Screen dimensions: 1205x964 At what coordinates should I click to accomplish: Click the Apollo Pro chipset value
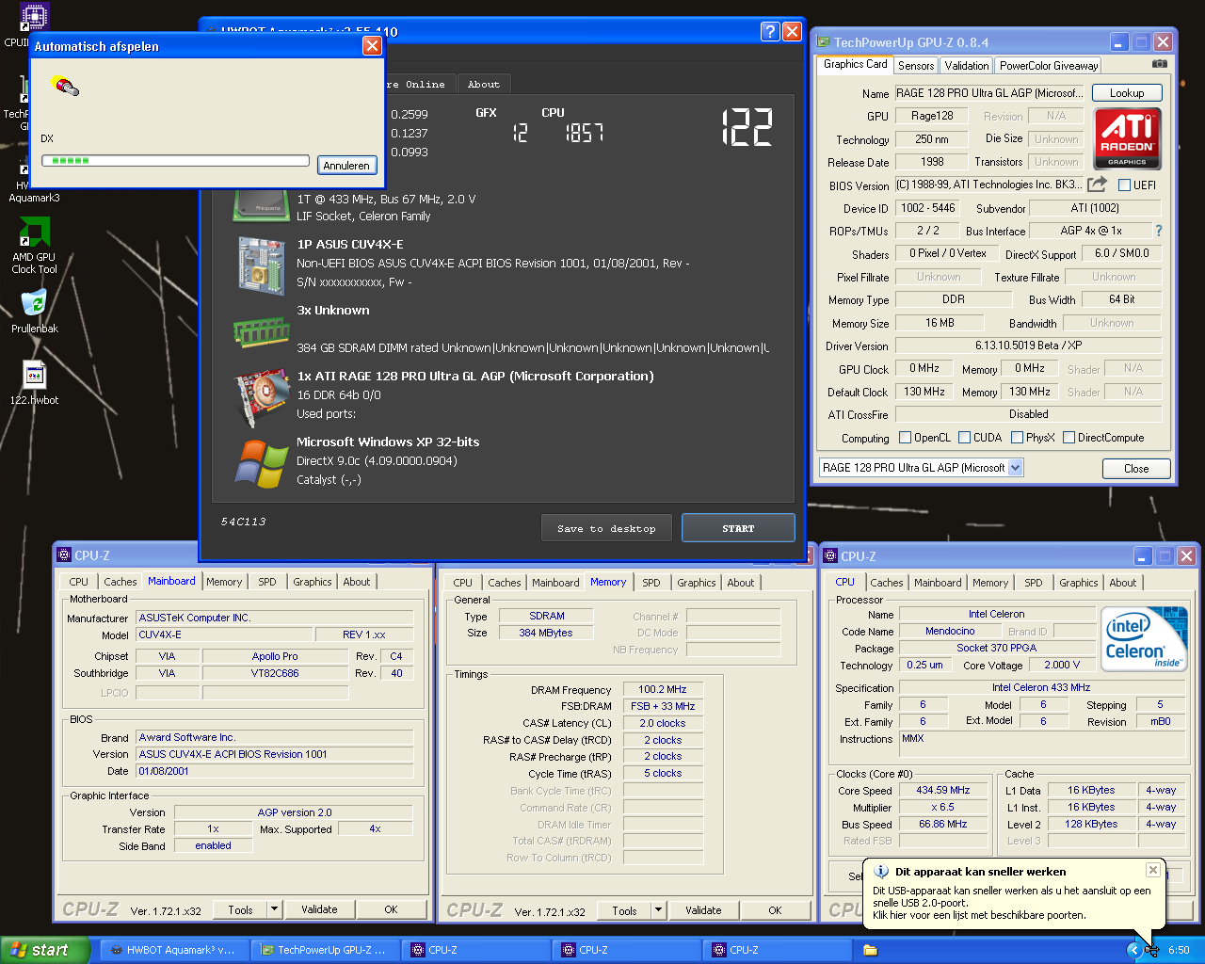click(275, 656)
